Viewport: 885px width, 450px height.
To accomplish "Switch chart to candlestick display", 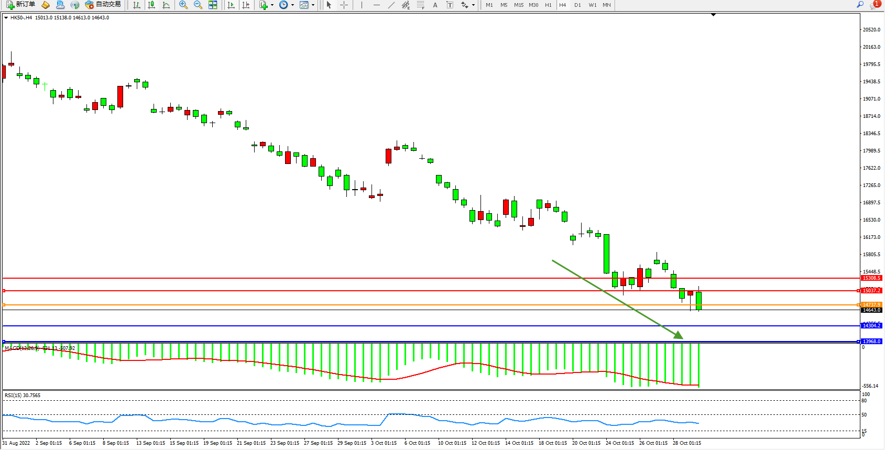I will click(151, 5).
